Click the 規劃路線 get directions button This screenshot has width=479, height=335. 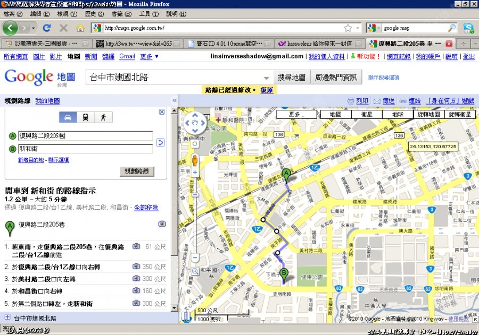point(137,171)
